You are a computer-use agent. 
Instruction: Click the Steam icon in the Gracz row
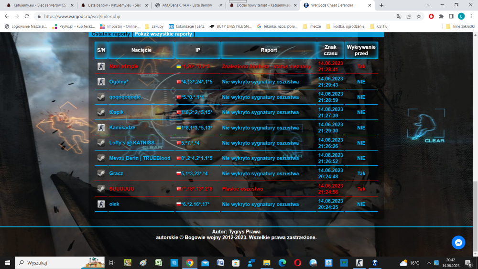coord(101,173)
